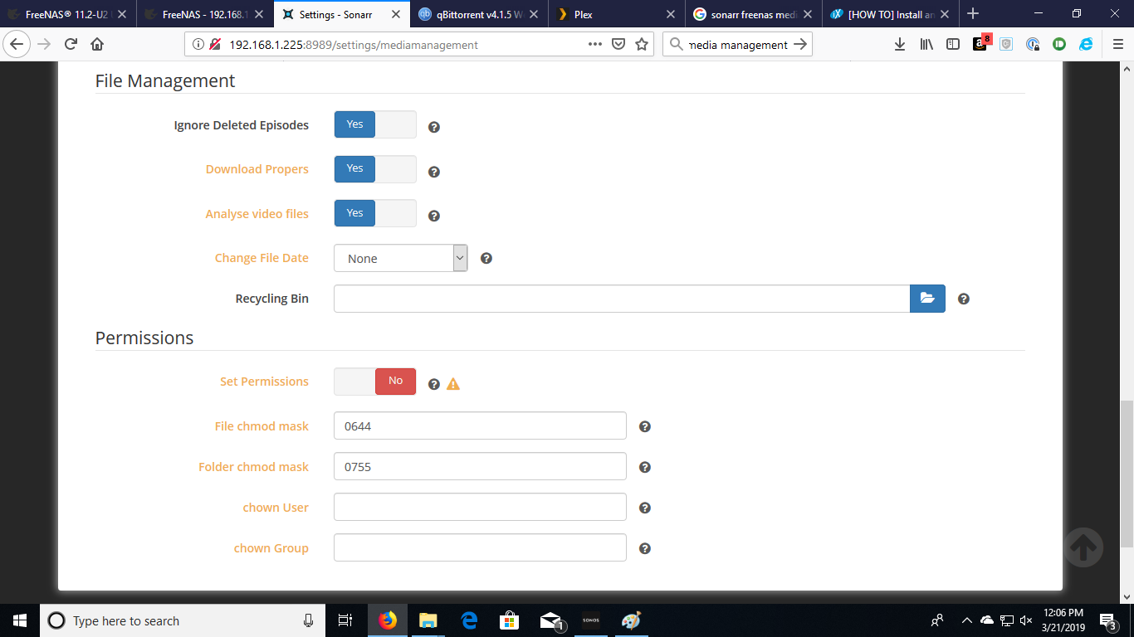Show help for Change File Date
The image size is (1134, 637).
(486, 258)
